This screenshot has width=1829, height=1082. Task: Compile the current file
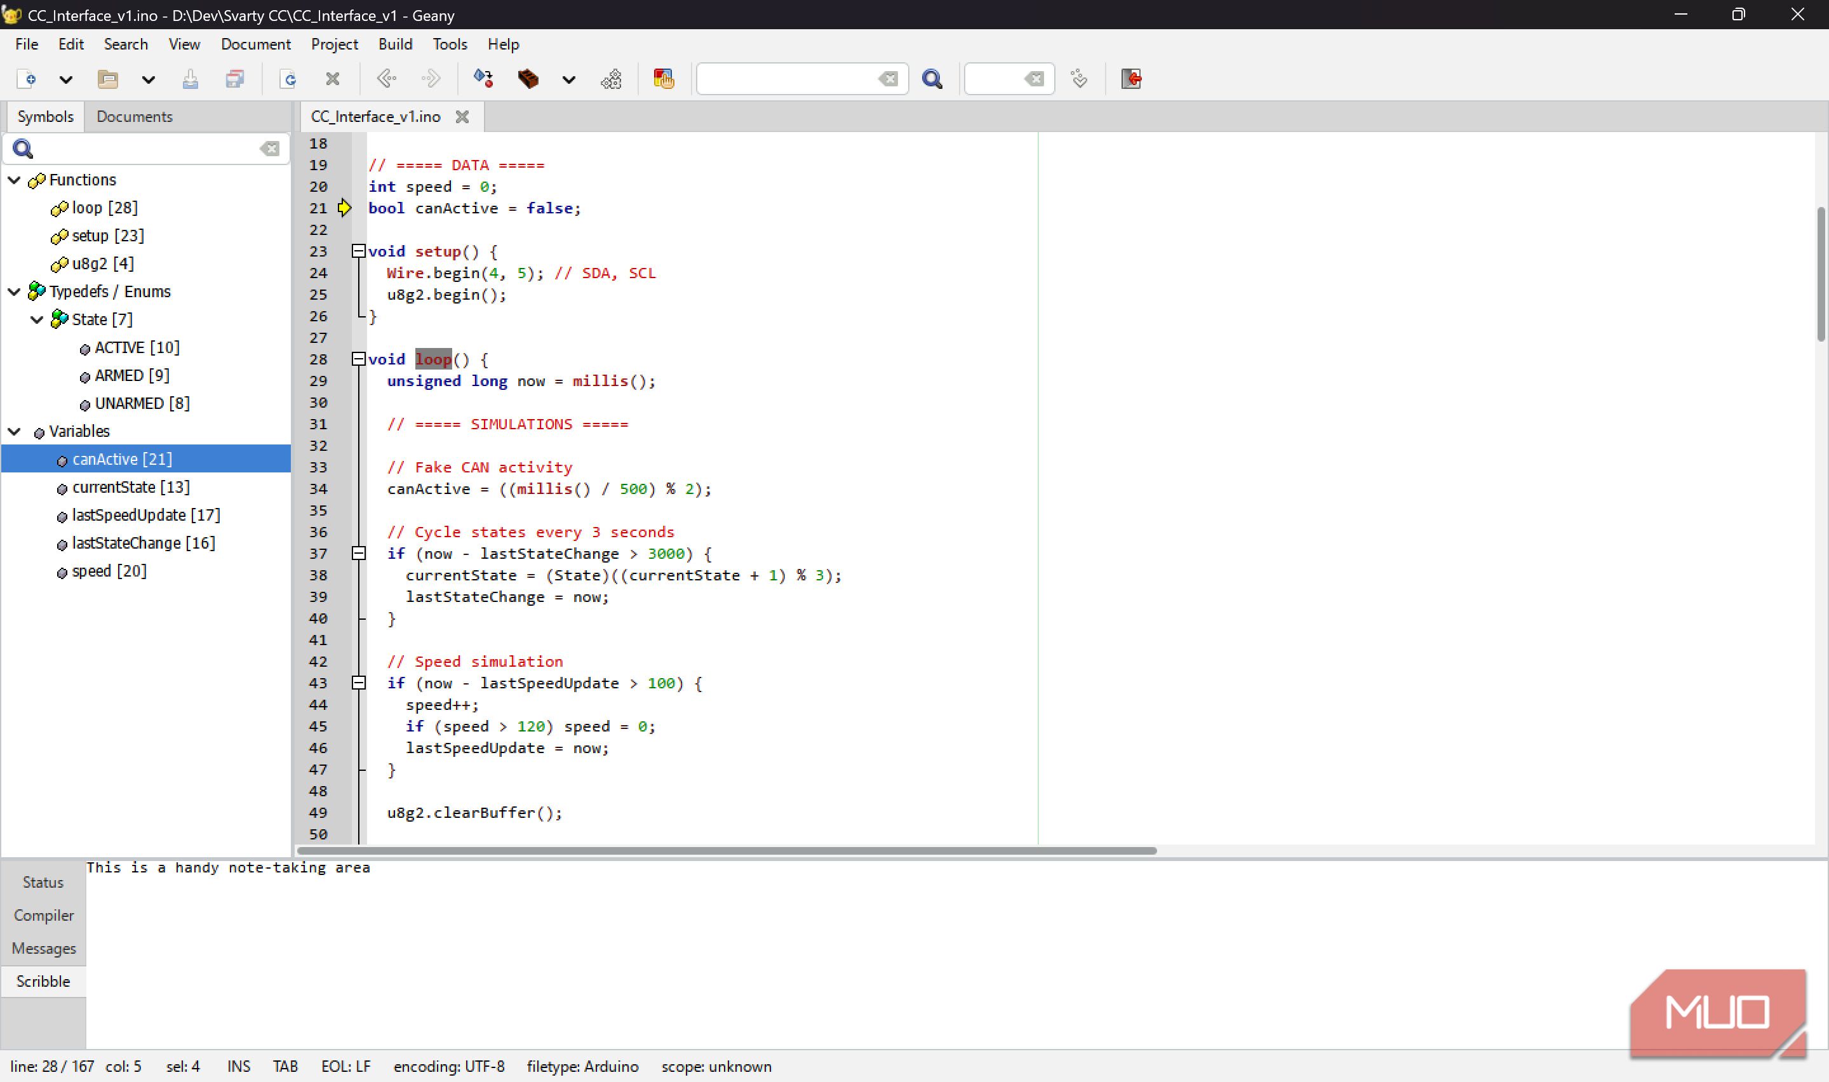(x=483, y=79)
